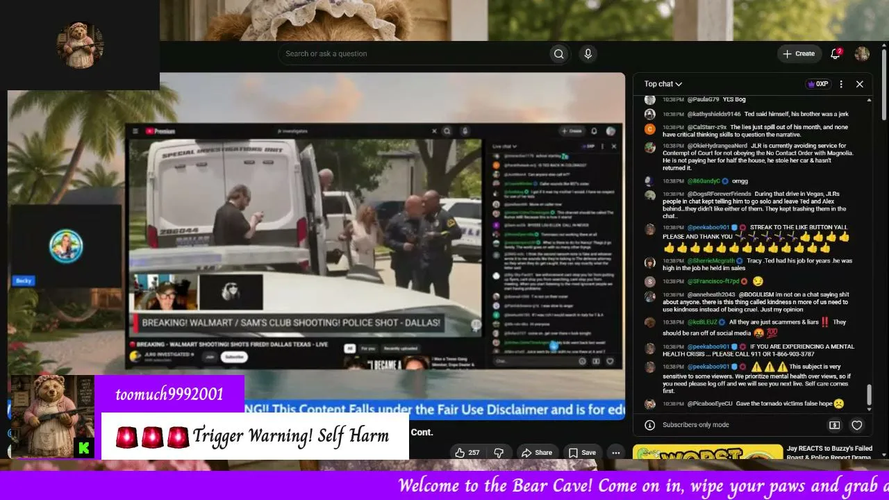The width and height of the screenshot is (889, 500).
Task: Click 860andyC's chat avatar
Action: pyautogui.click(x=649, y=181)
